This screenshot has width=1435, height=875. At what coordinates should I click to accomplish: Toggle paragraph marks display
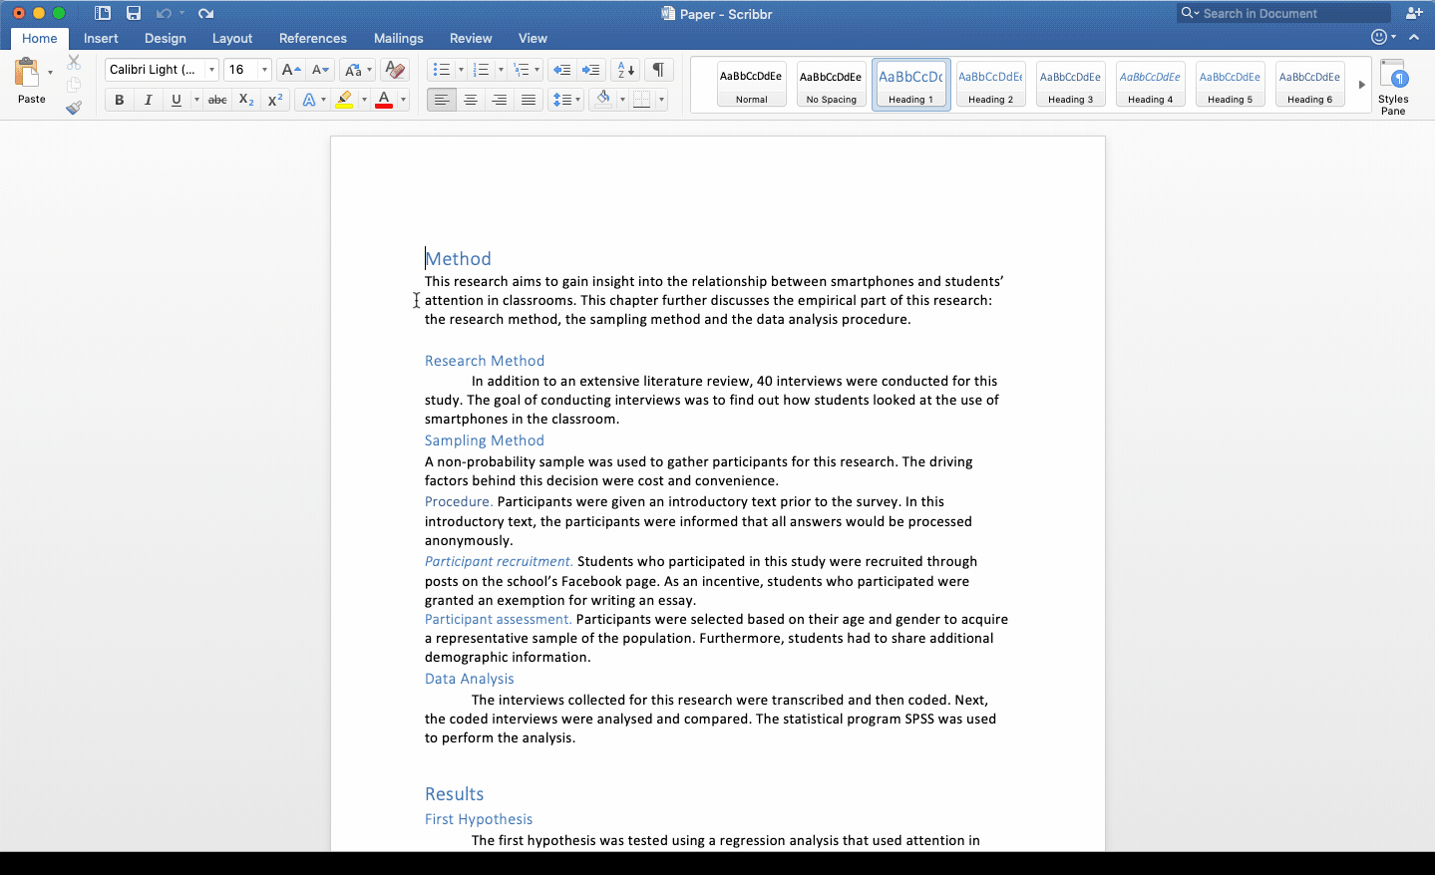[658, 70]
